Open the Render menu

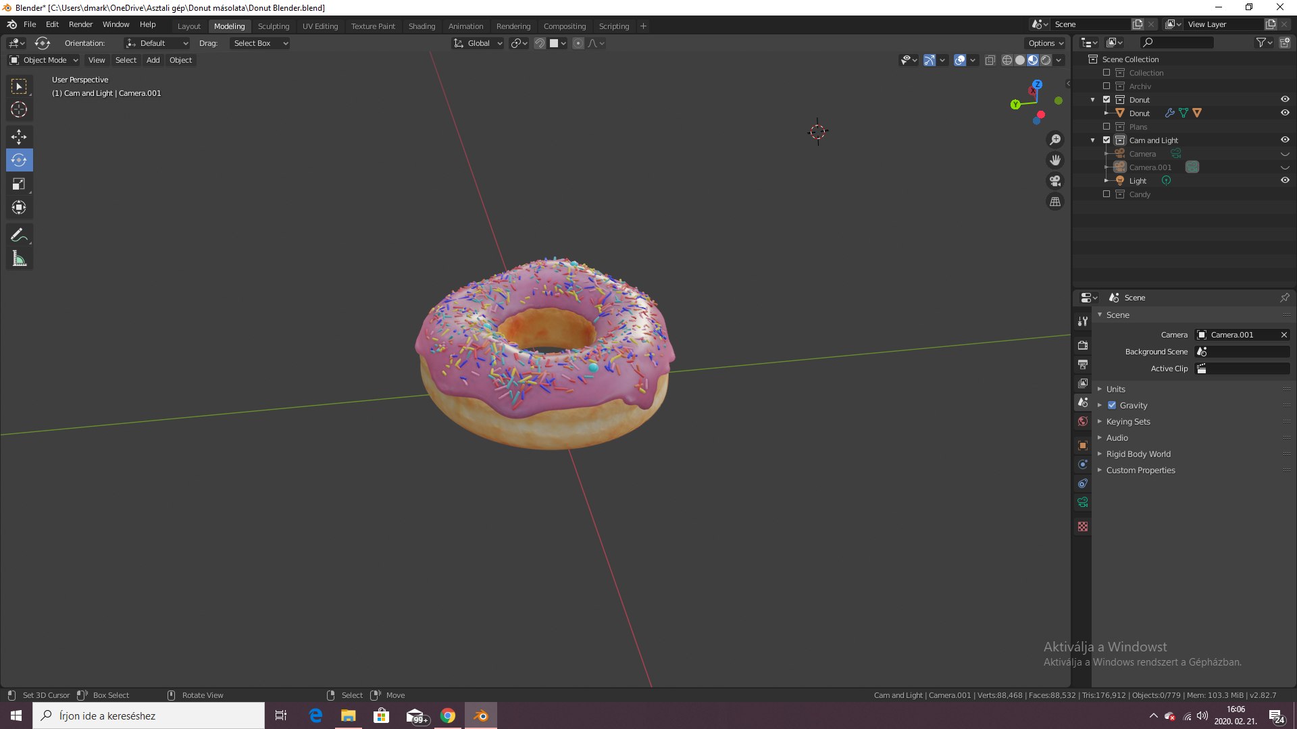coord(80,24)
